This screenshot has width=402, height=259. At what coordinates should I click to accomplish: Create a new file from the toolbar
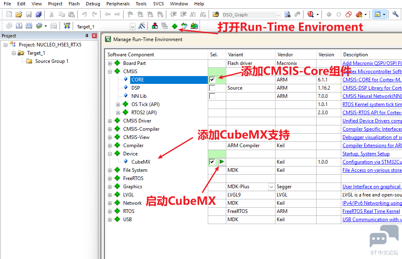click(9, 14)
